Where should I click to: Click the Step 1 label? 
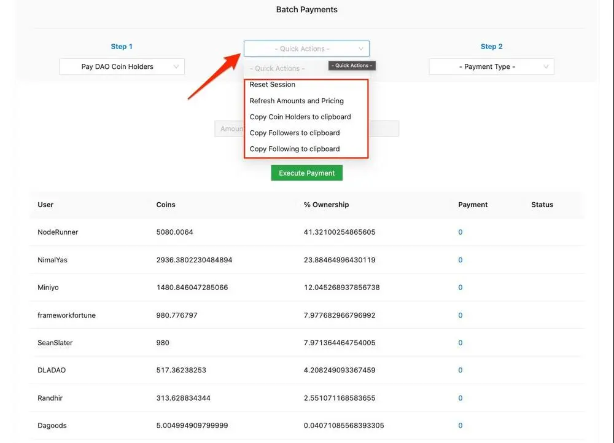[122, 47]
